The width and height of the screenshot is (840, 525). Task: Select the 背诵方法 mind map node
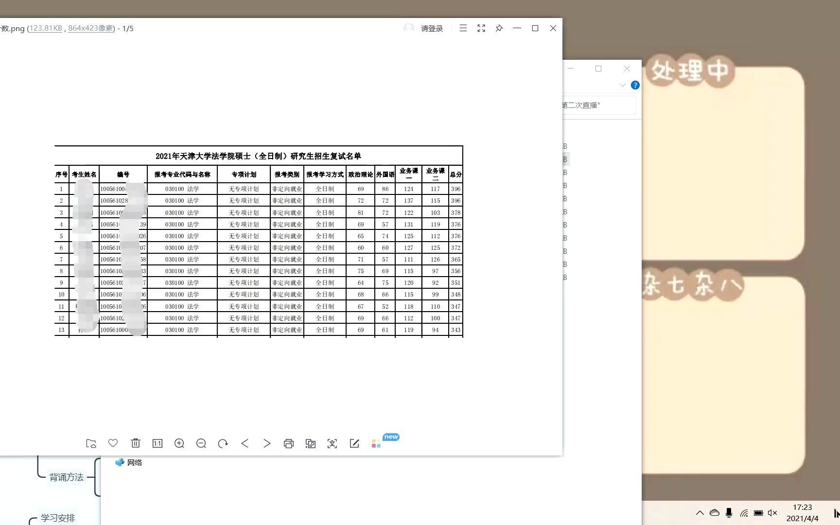tap(67, 477)
